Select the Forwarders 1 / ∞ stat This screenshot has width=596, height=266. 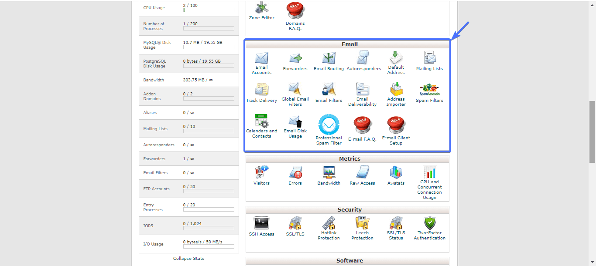tap(188, 158)
